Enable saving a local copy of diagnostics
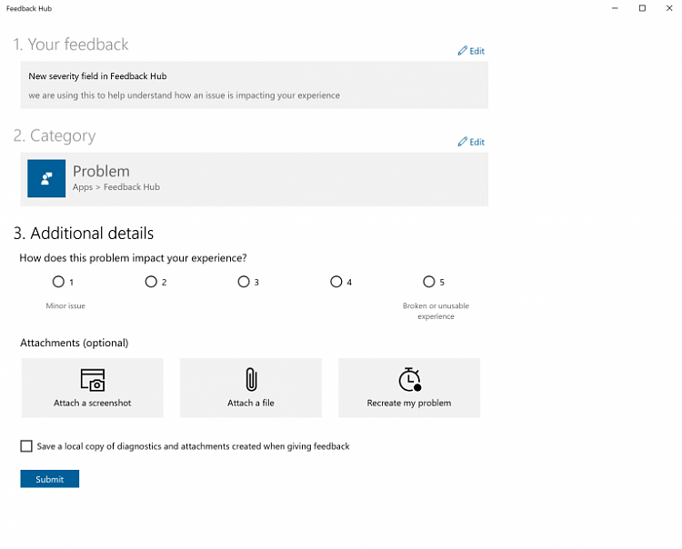This screenshot has height=549, width=682. point(26,446)
